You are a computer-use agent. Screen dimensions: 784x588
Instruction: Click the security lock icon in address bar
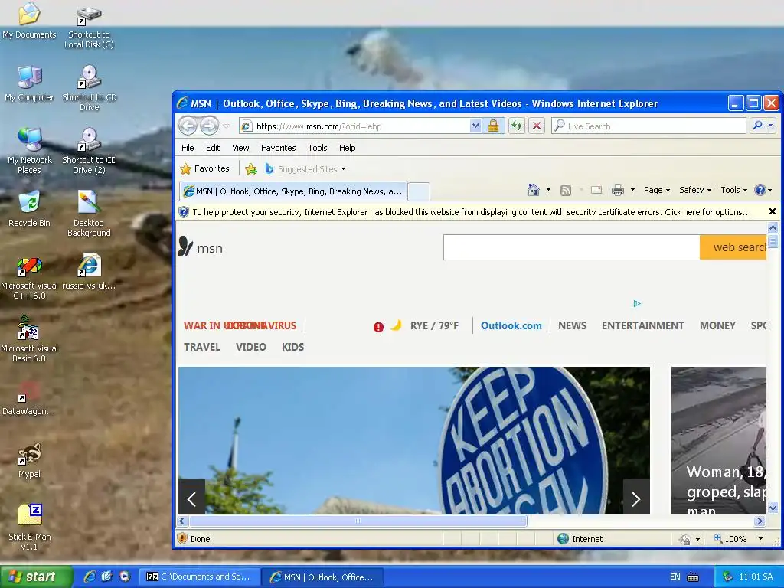(x=494, y=126)
